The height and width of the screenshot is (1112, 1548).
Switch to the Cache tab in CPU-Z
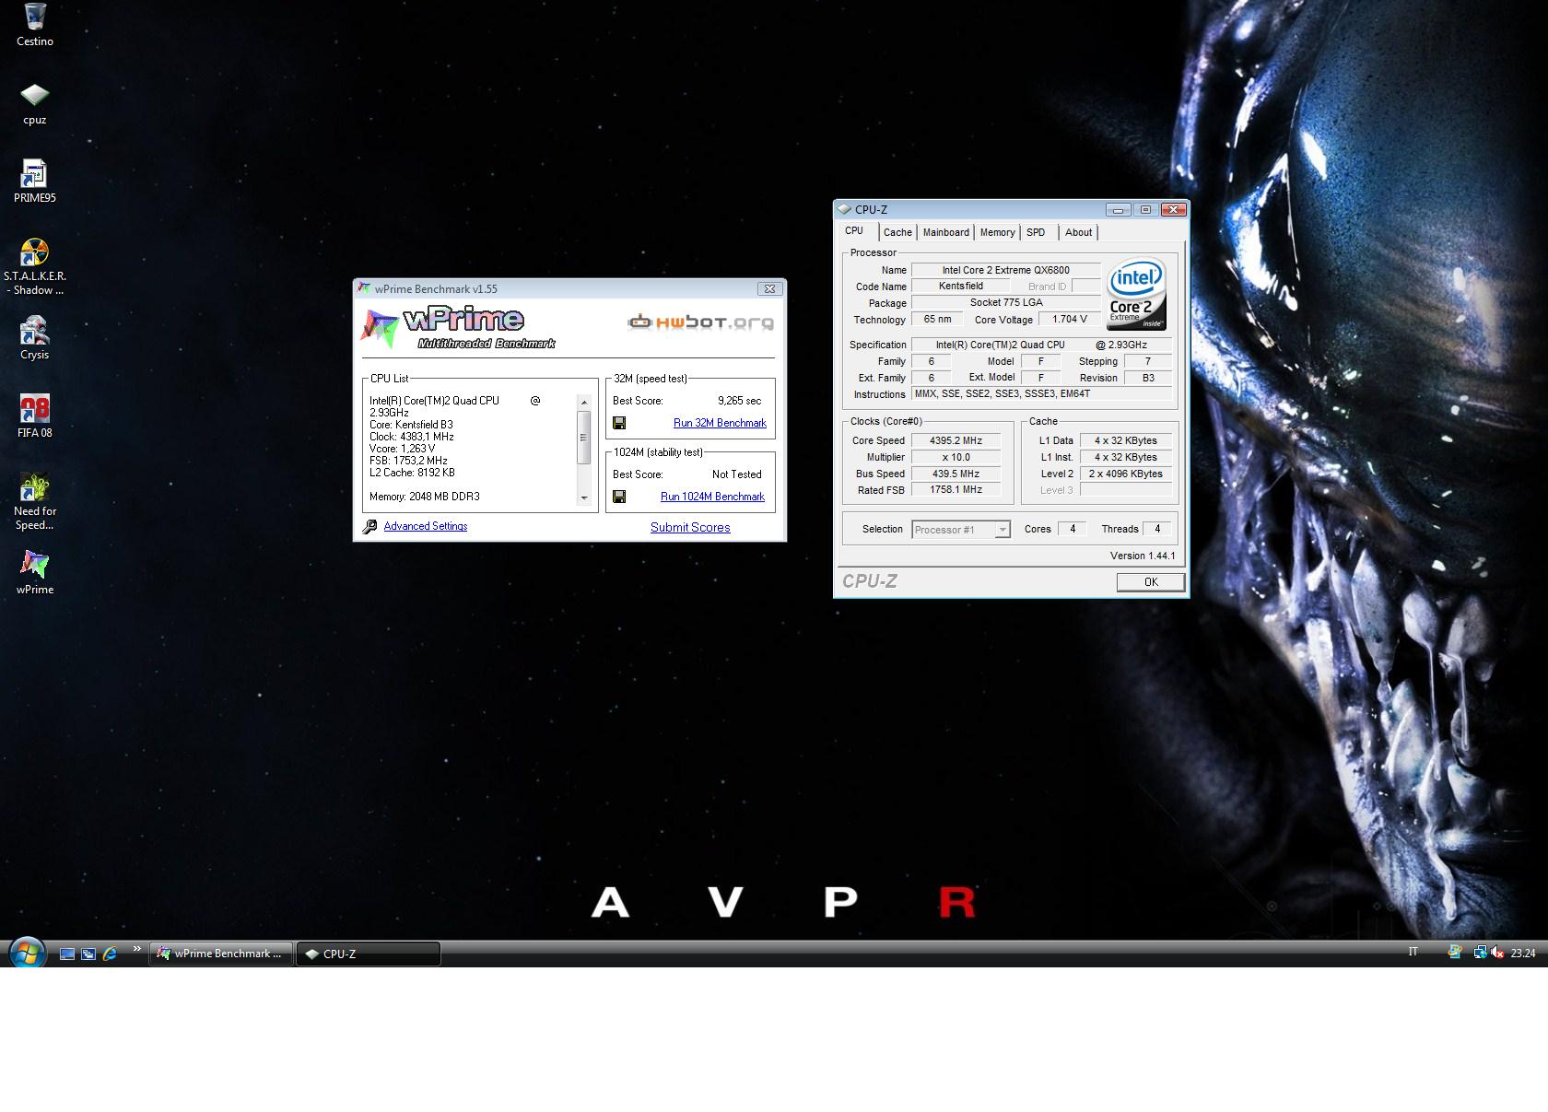click(897, 232)
